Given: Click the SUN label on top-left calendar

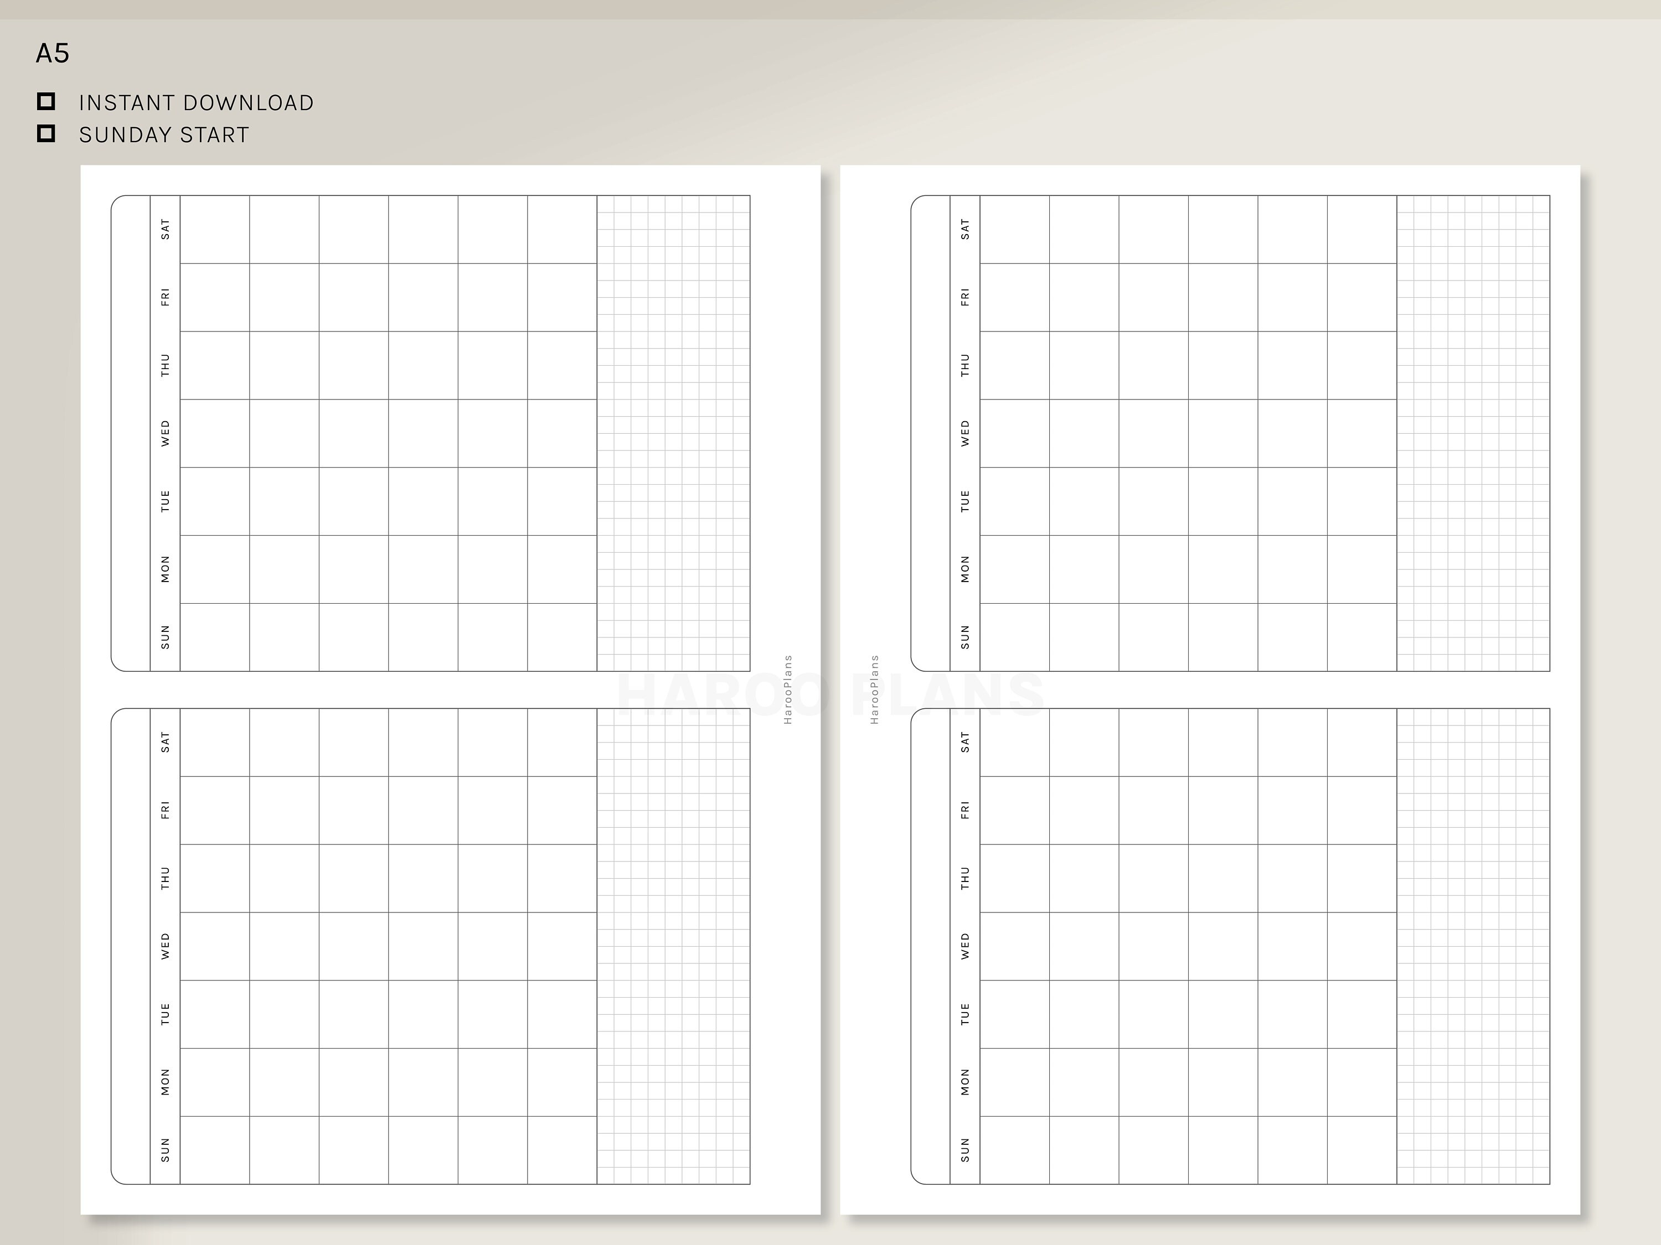Looking at the screenshot, I should [165, 636].
